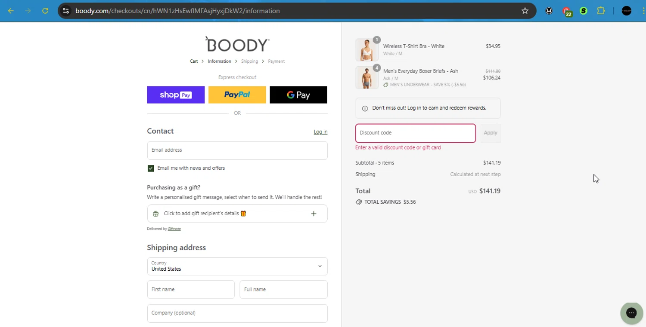Focus the First name field
The width and height of the screenshot is (646, 327).
[191, 290]
